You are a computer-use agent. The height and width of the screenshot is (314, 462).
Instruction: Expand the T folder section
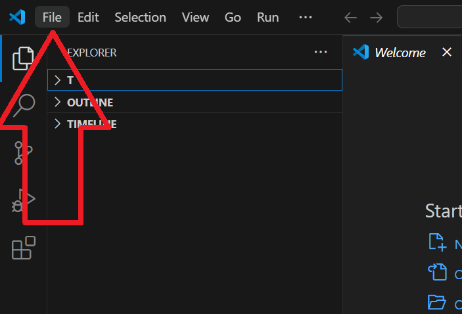coord(195,80)
